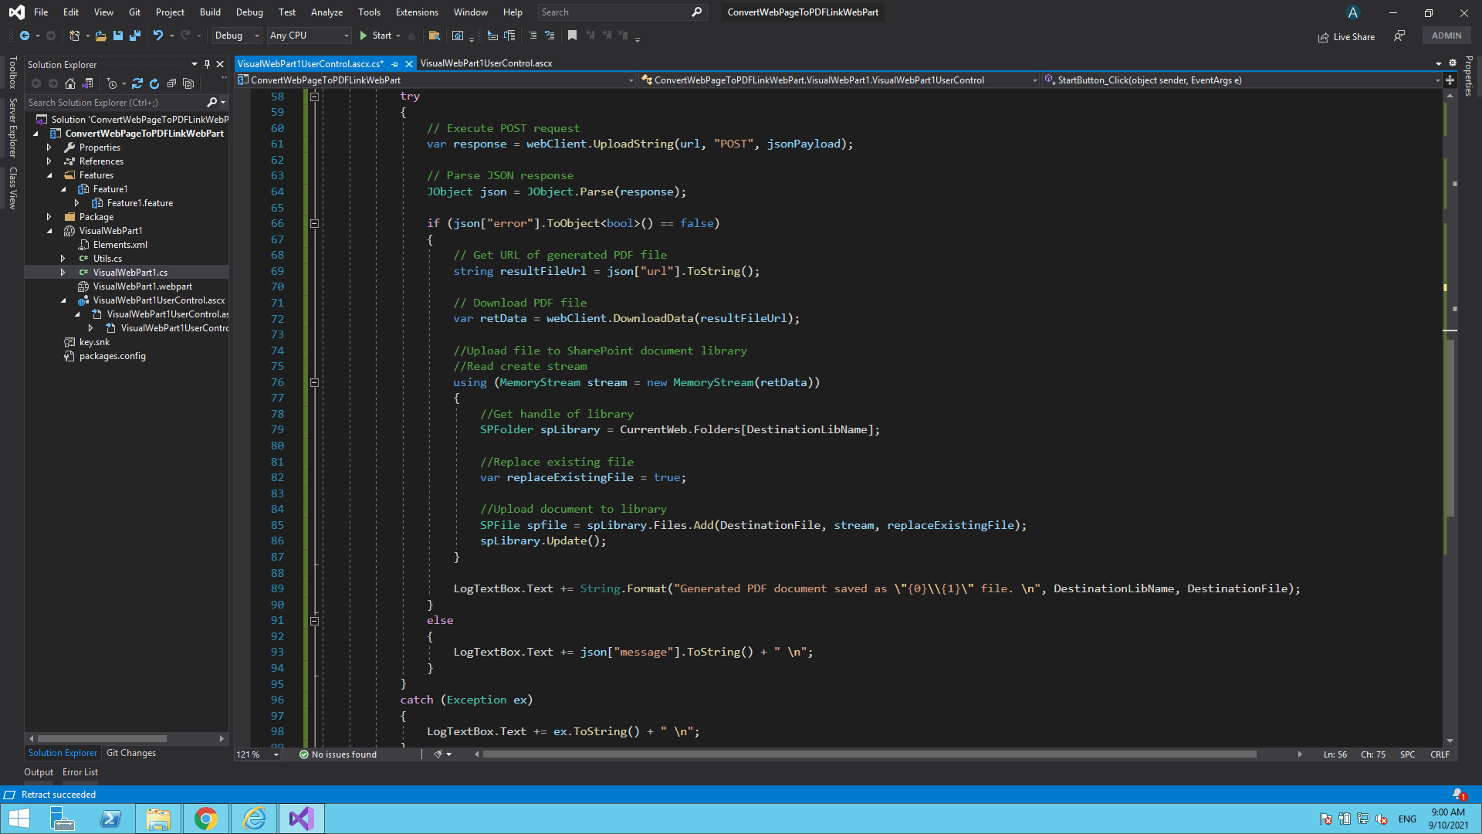
Task: Expand the References tree node
Action: pyautogui.click(x=49, y=161)
